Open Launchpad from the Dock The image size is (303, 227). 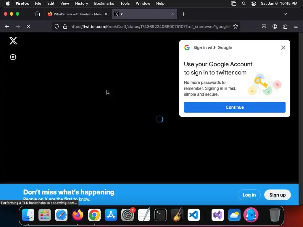(x=45, y=215)
